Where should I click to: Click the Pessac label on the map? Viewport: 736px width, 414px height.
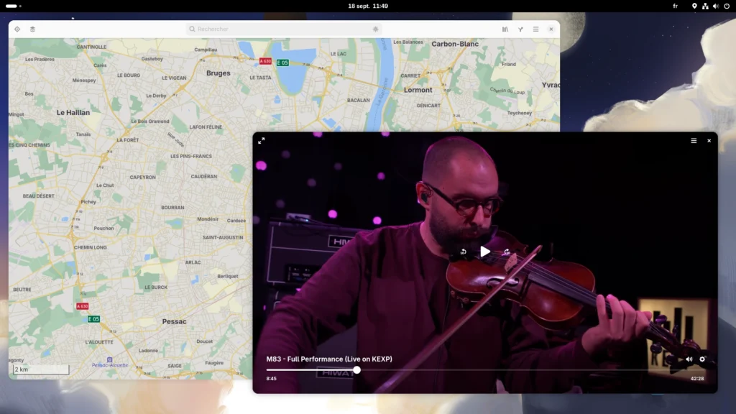[x=174, y=321]
